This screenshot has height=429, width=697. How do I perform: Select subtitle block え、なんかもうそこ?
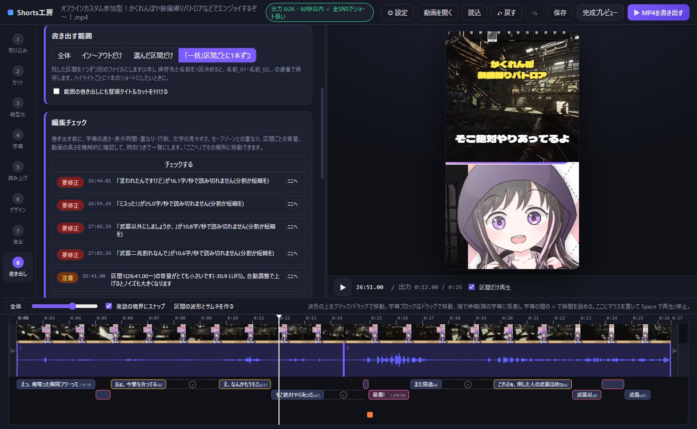click(245, 384)
